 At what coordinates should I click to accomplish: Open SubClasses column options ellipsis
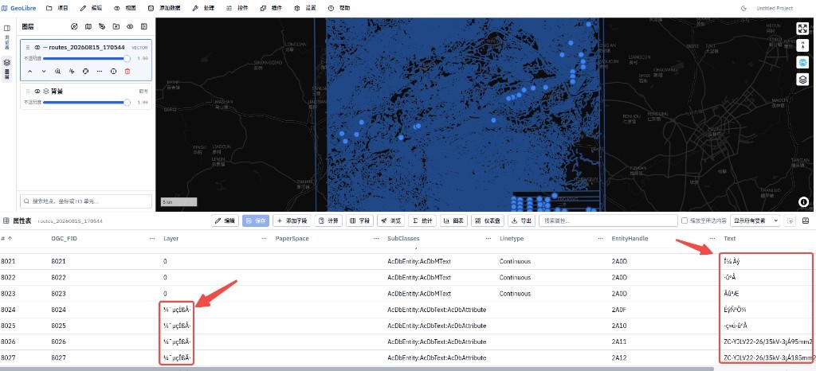coord(488,239)
